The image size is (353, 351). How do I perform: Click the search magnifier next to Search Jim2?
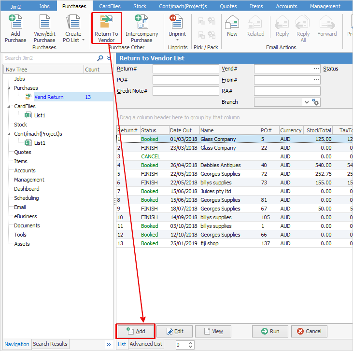tap(100, 58)
